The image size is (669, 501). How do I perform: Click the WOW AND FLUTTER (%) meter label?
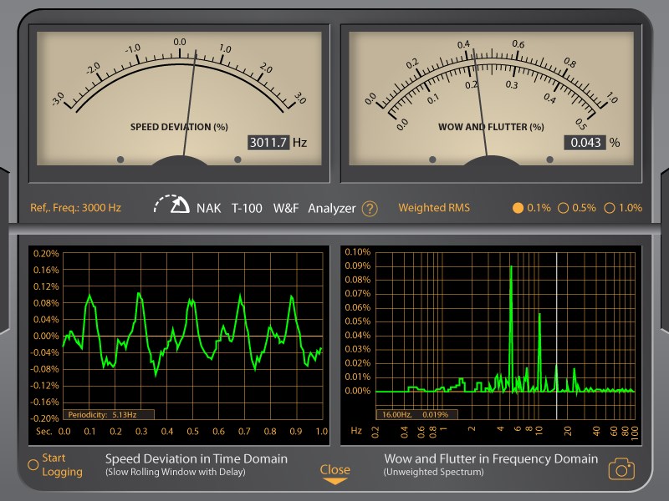(x=491, y=127)
